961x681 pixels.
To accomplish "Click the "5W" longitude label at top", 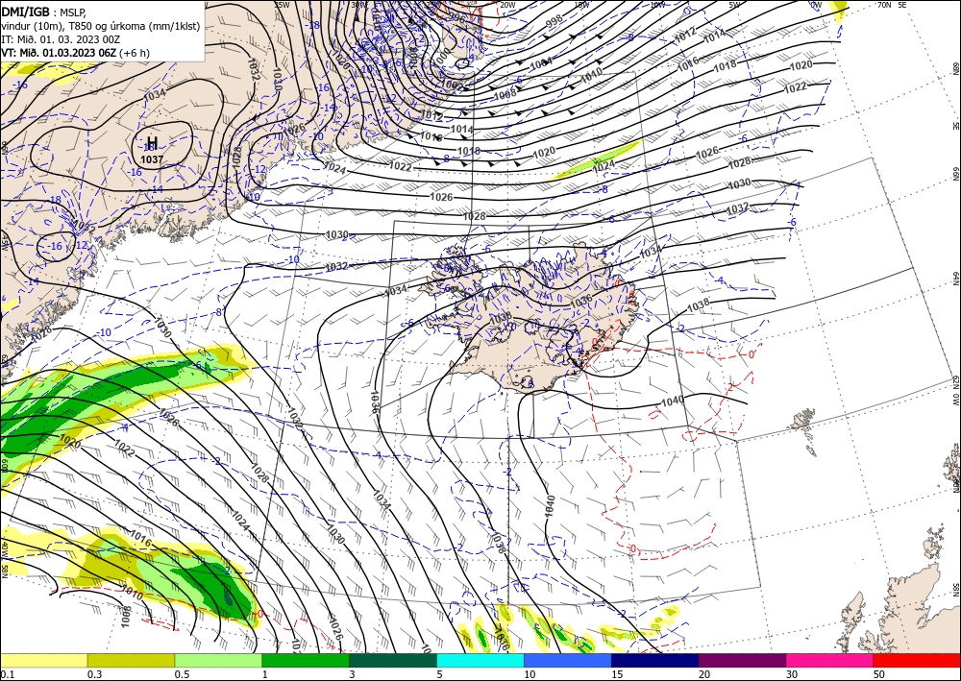I will [734, 5].
